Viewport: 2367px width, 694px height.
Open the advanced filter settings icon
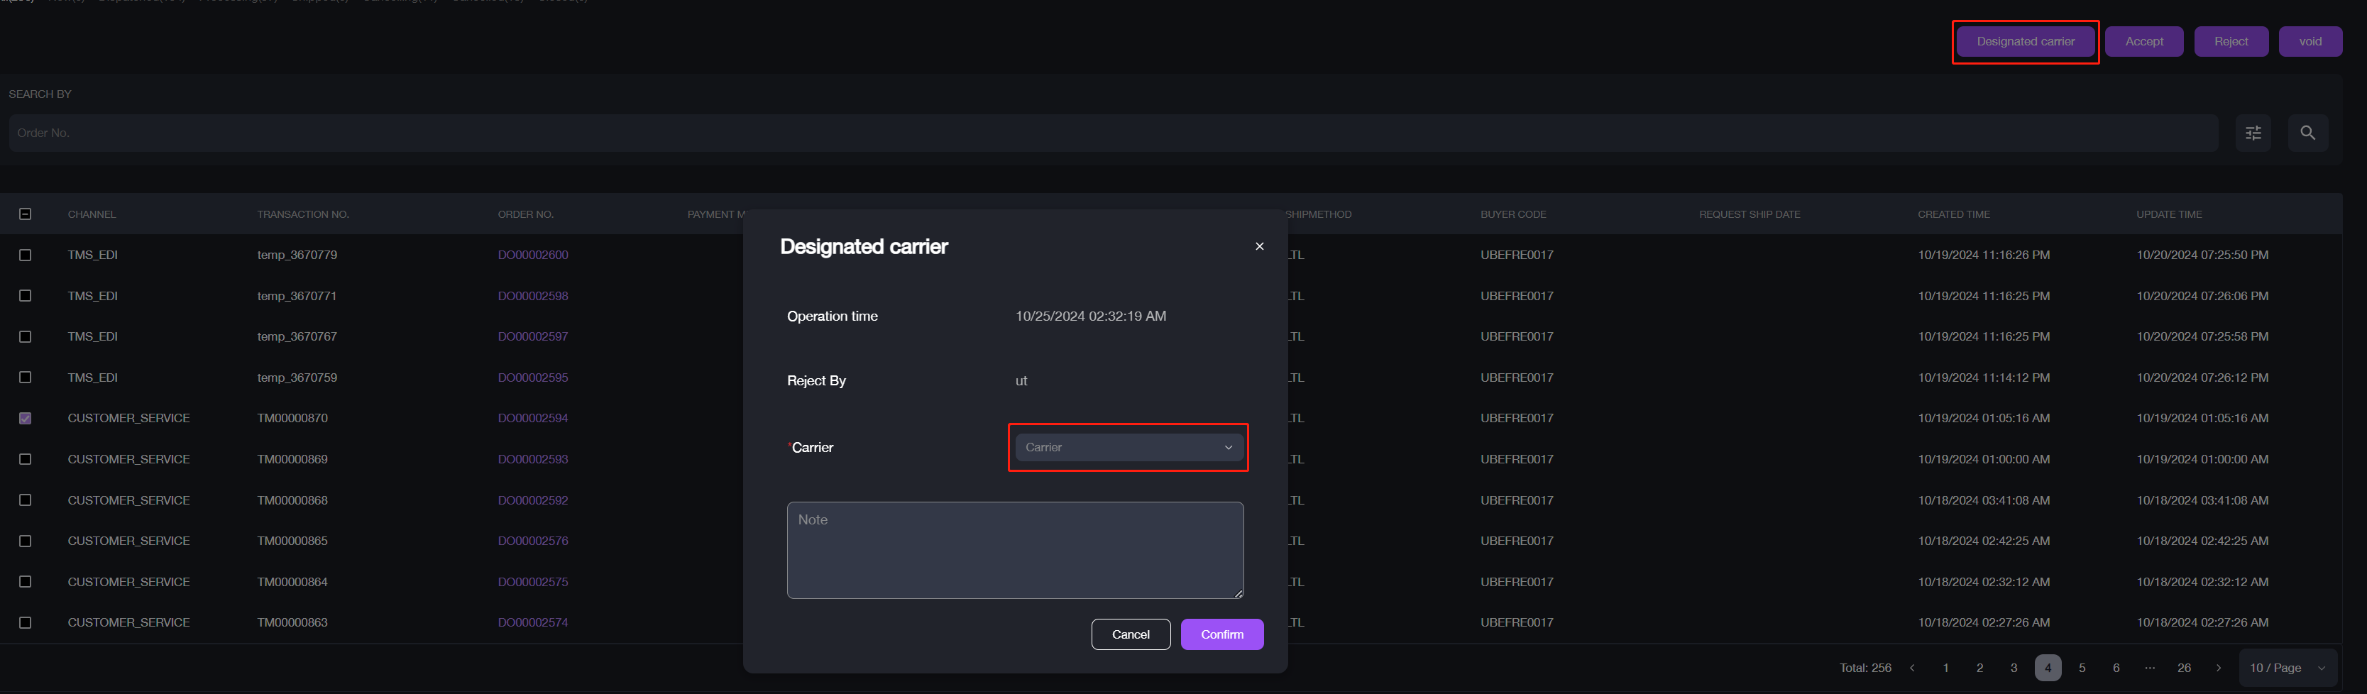pyautogui.click(x=2252, y=133)
